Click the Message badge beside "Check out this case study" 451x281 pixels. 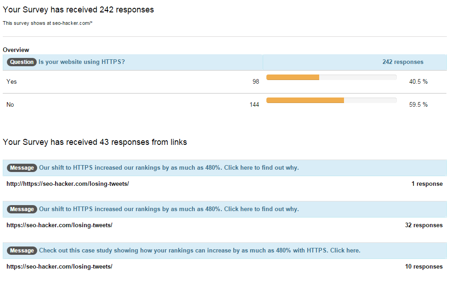pyautogui.click(x=22, y=251)
